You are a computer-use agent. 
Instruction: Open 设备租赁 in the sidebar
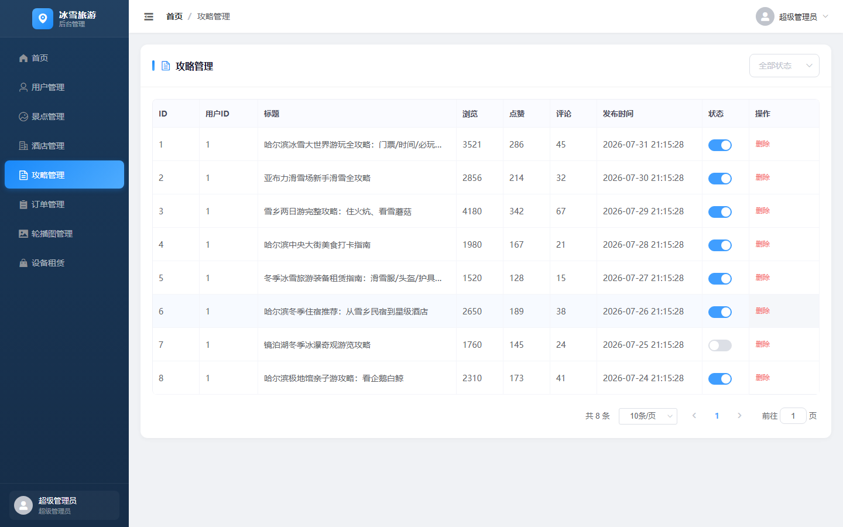64,263
